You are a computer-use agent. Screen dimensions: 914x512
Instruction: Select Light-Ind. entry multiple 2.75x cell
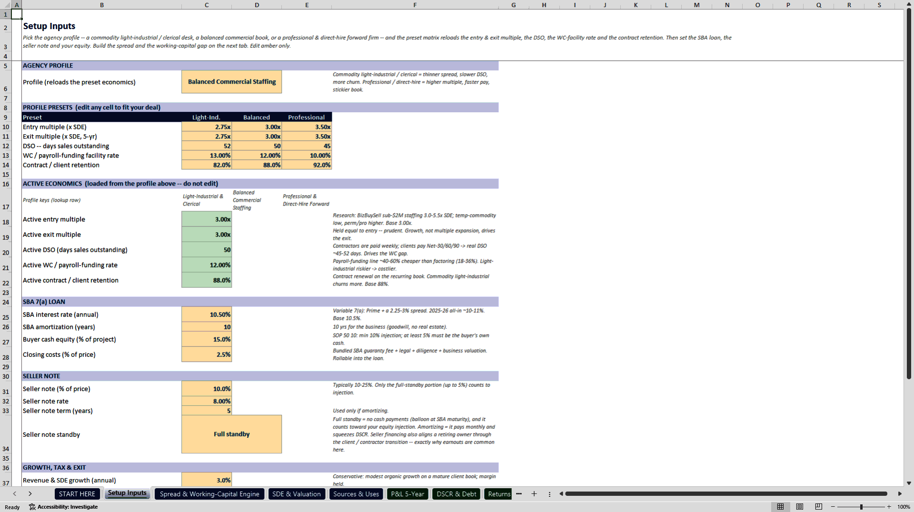click(x=207, y=127)
